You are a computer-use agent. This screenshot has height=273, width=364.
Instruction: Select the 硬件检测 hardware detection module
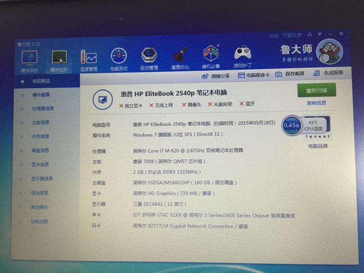tap(59, 61)
